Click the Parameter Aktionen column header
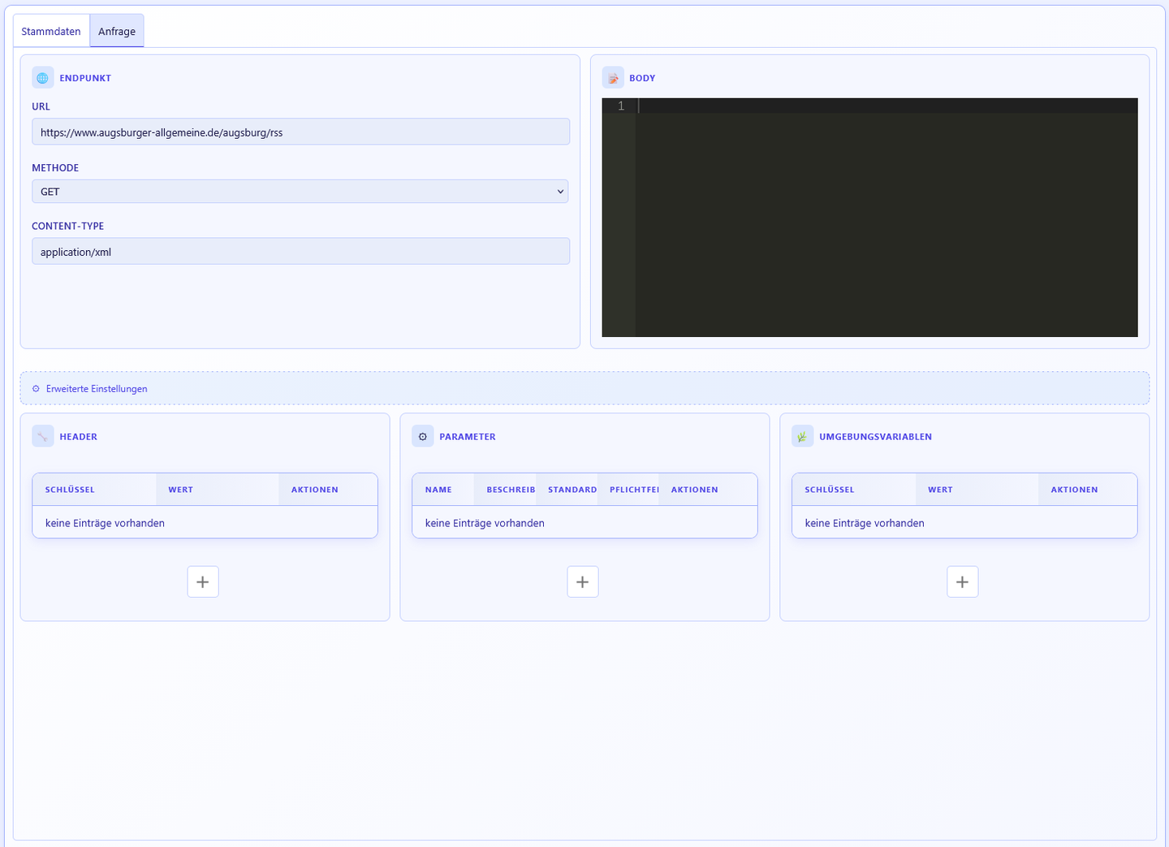1169x847 pixels. 708,490
